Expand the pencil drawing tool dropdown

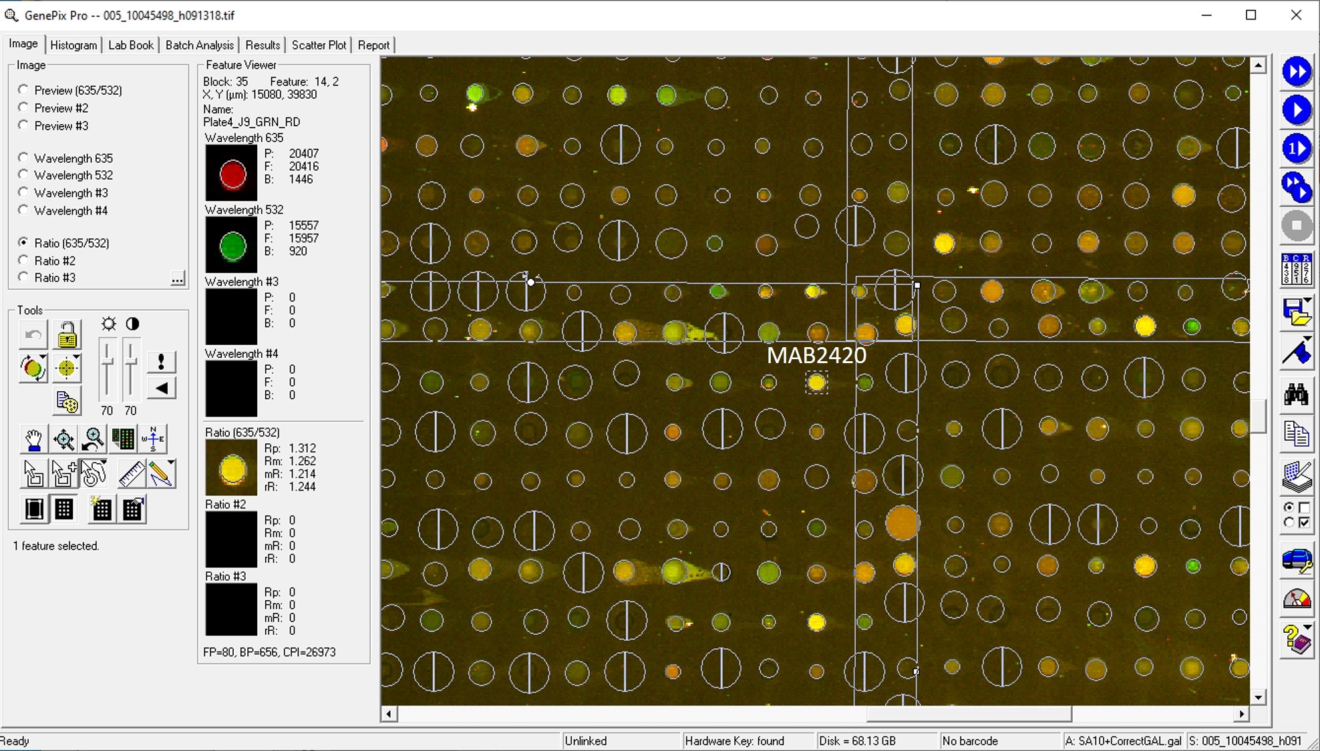[x=172, y=463]
